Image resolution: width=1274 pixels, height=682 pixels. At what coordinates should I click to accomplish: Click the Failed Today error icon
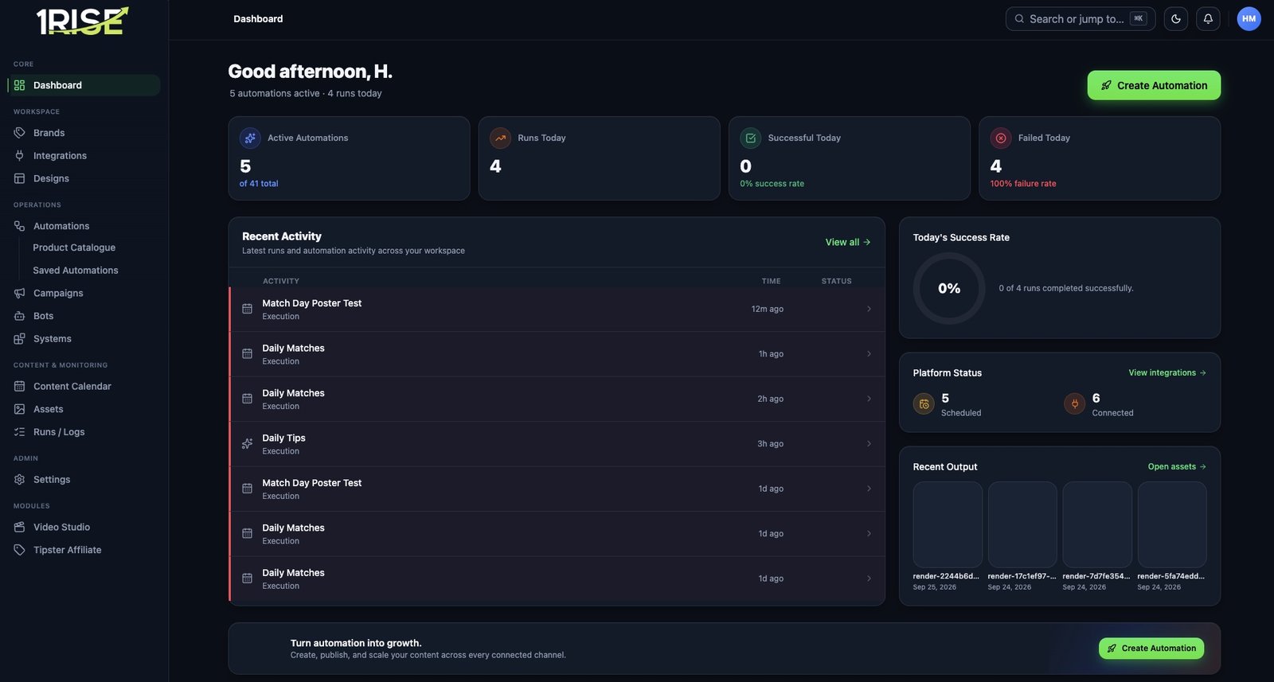click(1001, 138)
